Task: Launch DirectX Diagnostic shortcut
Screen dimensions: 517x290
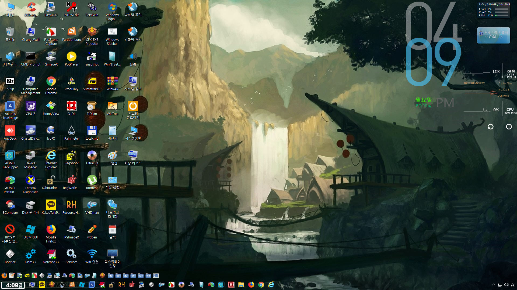Action: pos(30,184)
